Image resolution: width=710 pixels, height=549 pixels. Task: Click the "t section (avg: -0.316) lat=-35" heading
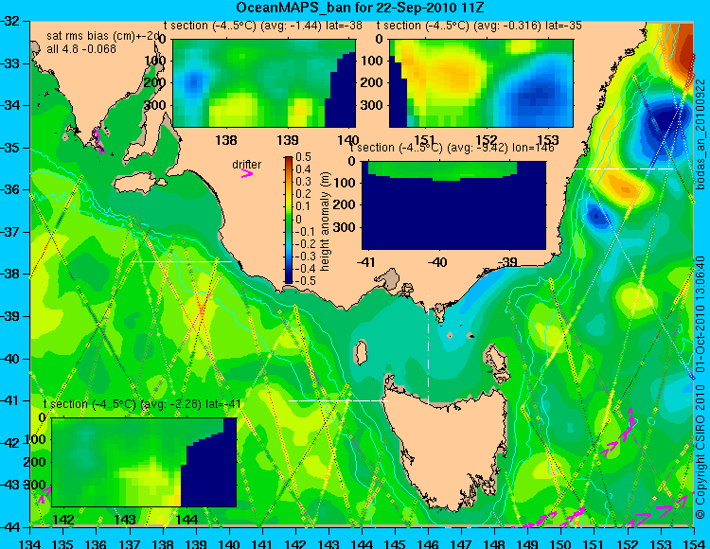tap(479, 26)
